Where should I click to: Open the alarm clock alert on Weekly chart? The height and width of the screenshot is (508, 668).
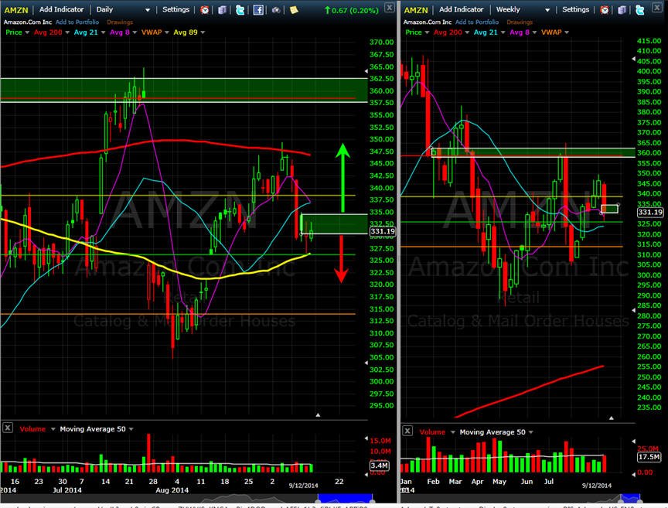pyautogui.click(x=604, y=10)
